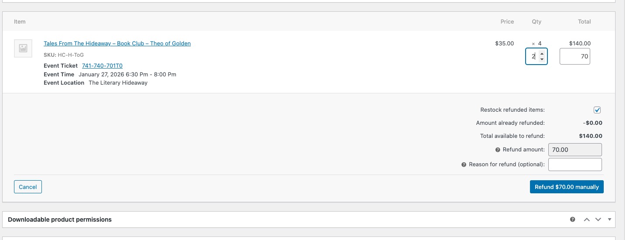The height and width of the screenshot is (240, 626).
Task: Decrease refund quantity with down arrow
Action: (x=542, y=59)
